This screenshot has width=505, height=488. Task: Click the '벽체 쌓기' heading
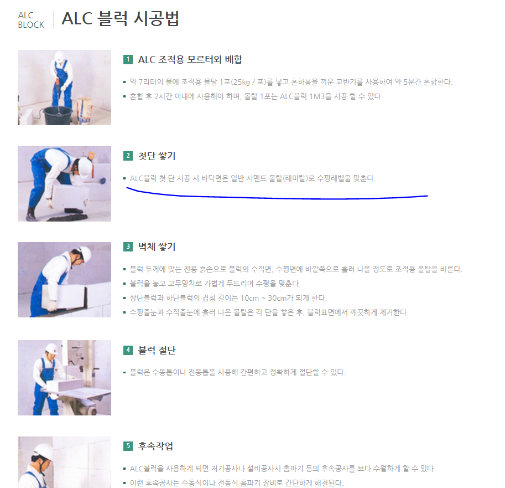click(157, 246)
